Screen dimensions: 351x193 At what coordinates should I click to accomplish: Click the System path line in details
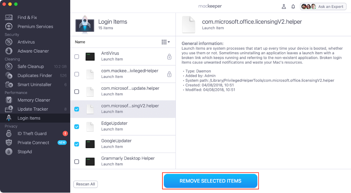tap(258, 80)
